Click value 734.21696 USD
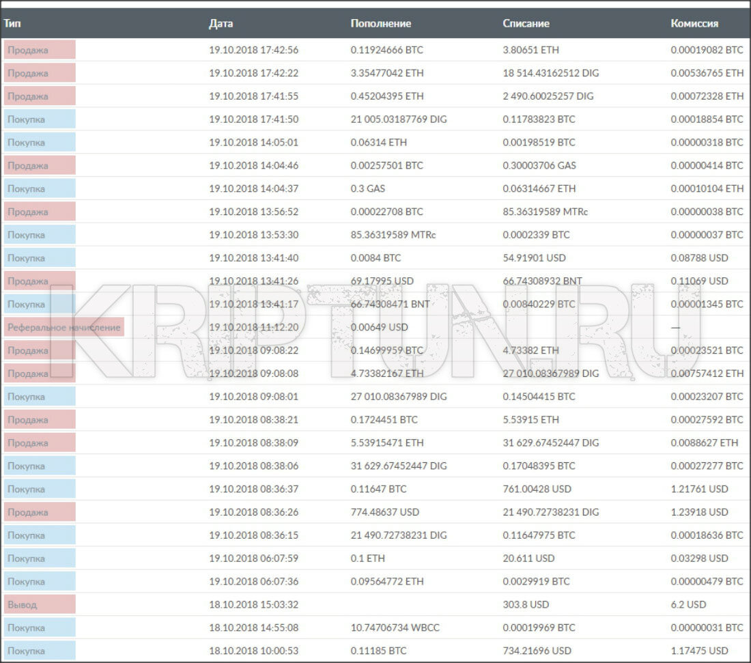Screen dimensions: 751x663 click(537, 651)
